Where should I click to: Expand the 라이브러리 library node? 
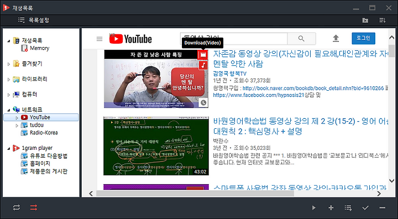coord(9,80)
